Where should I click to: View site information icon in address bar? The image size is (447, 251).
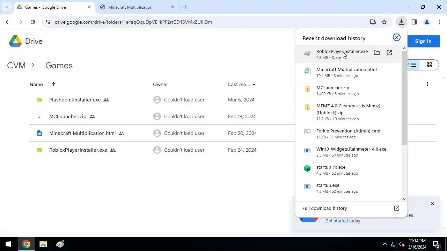(48, 22)
